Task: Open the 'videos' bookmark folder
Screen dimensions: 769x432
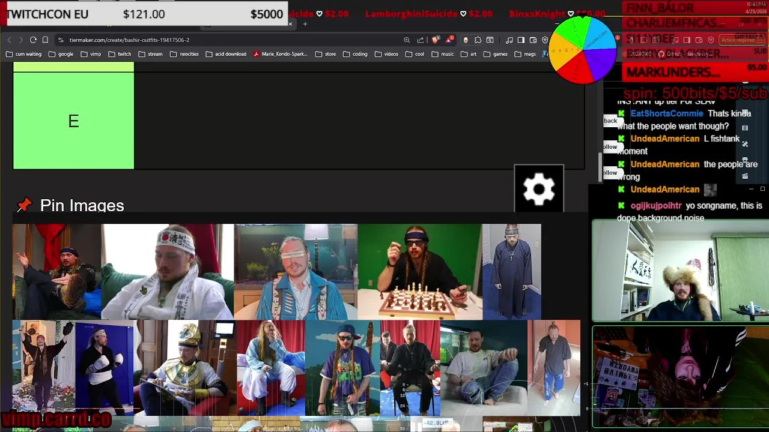Action: pyautogui.click(x=386, y=54)
